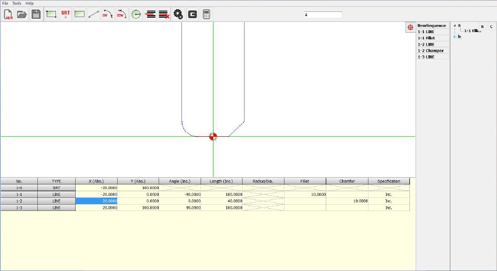Select row header 1-0
The image size is (497, 271).
[x=19, y=188]
